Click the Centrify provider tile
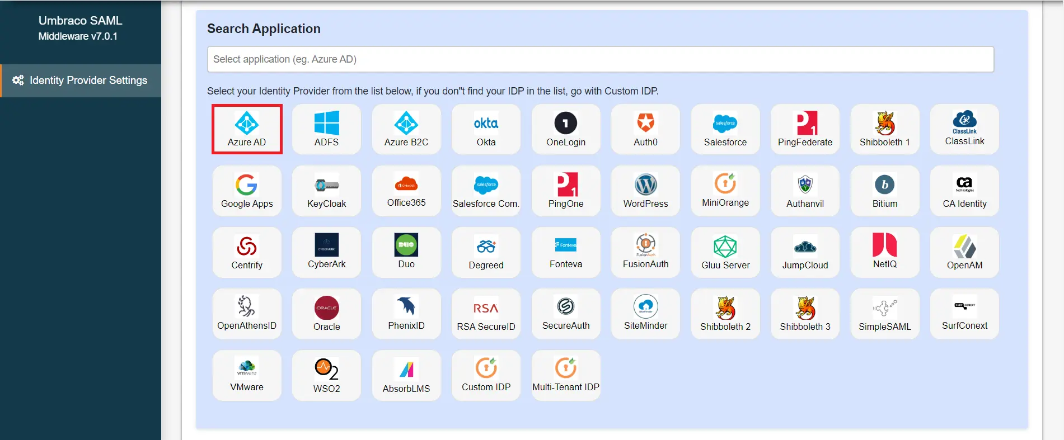This screenshot has height=440, width=1064. (247, 252)
